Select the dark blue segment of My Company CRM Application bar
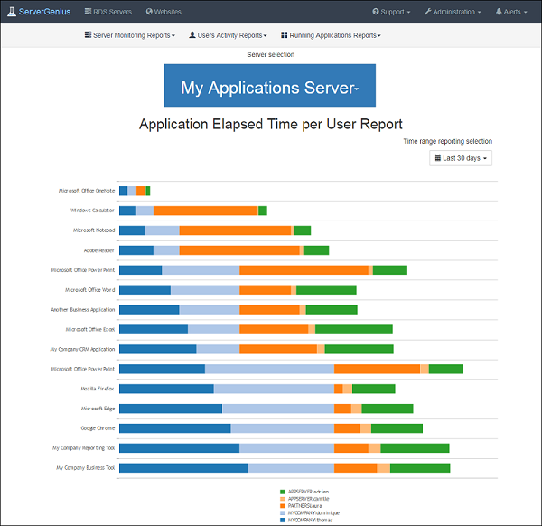The image size is (542, 526). (158, 349)
